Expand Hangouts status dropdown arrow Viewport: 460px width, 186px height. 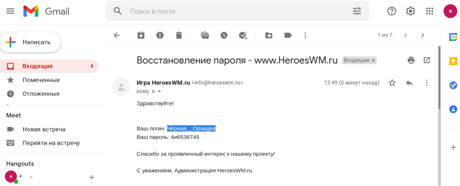tap(31, 177)
